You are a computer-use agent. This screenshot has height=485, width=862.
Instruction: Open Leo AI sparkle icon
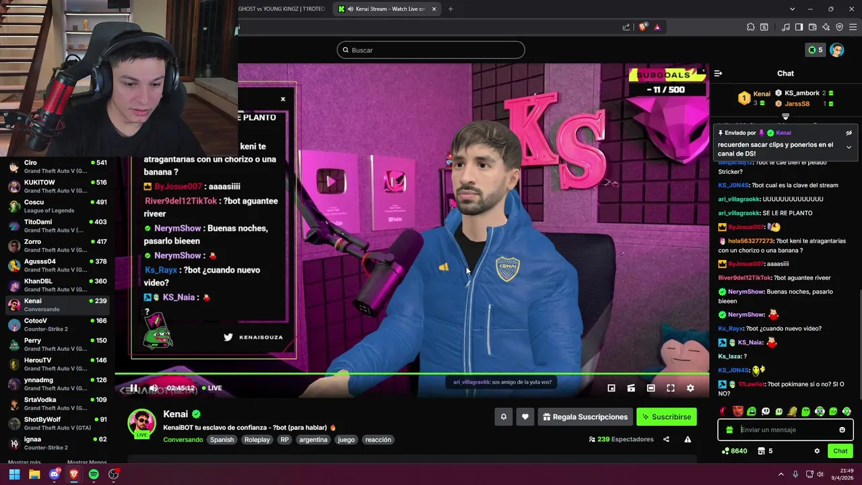(826, 27)
